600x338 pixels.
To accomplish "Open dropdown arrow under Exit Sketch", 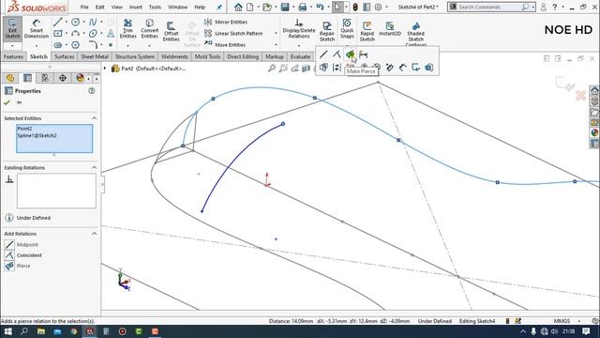I will [12, 46].
